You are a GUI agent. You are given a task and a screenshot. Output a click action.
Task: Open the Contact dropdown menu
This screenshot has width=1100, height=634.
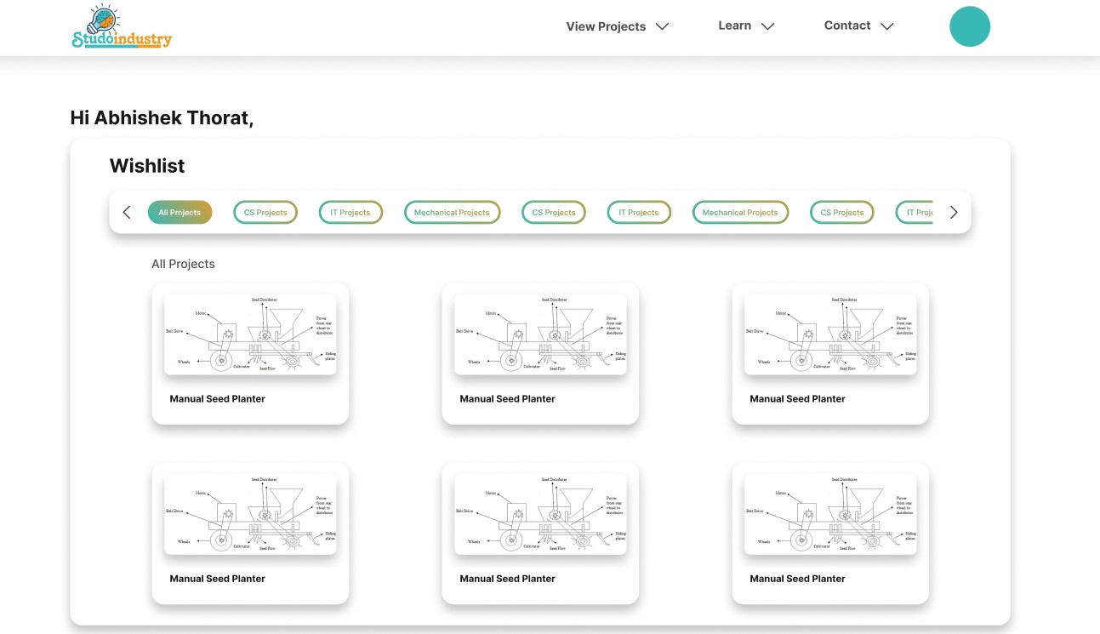pos(858,26)
